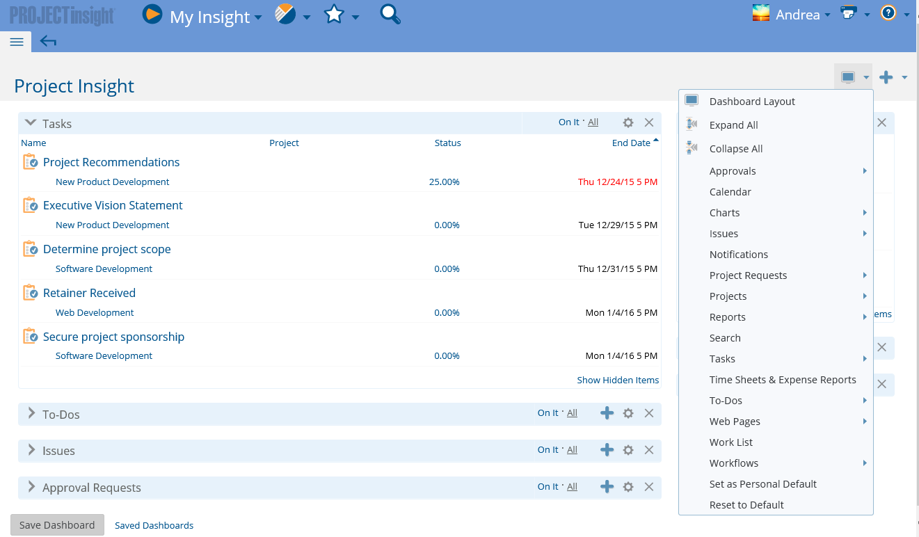The width and height of the screenshot is (919, 537).
Task: Sort by End Date column header
Action: pyautogui.click(x=631, y=143)
